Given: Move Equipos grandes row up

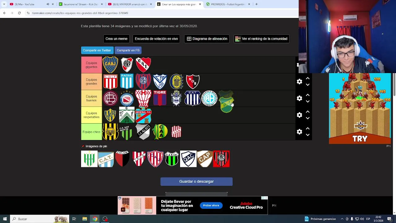Looking at the screenshot, I should coord(308,78).
